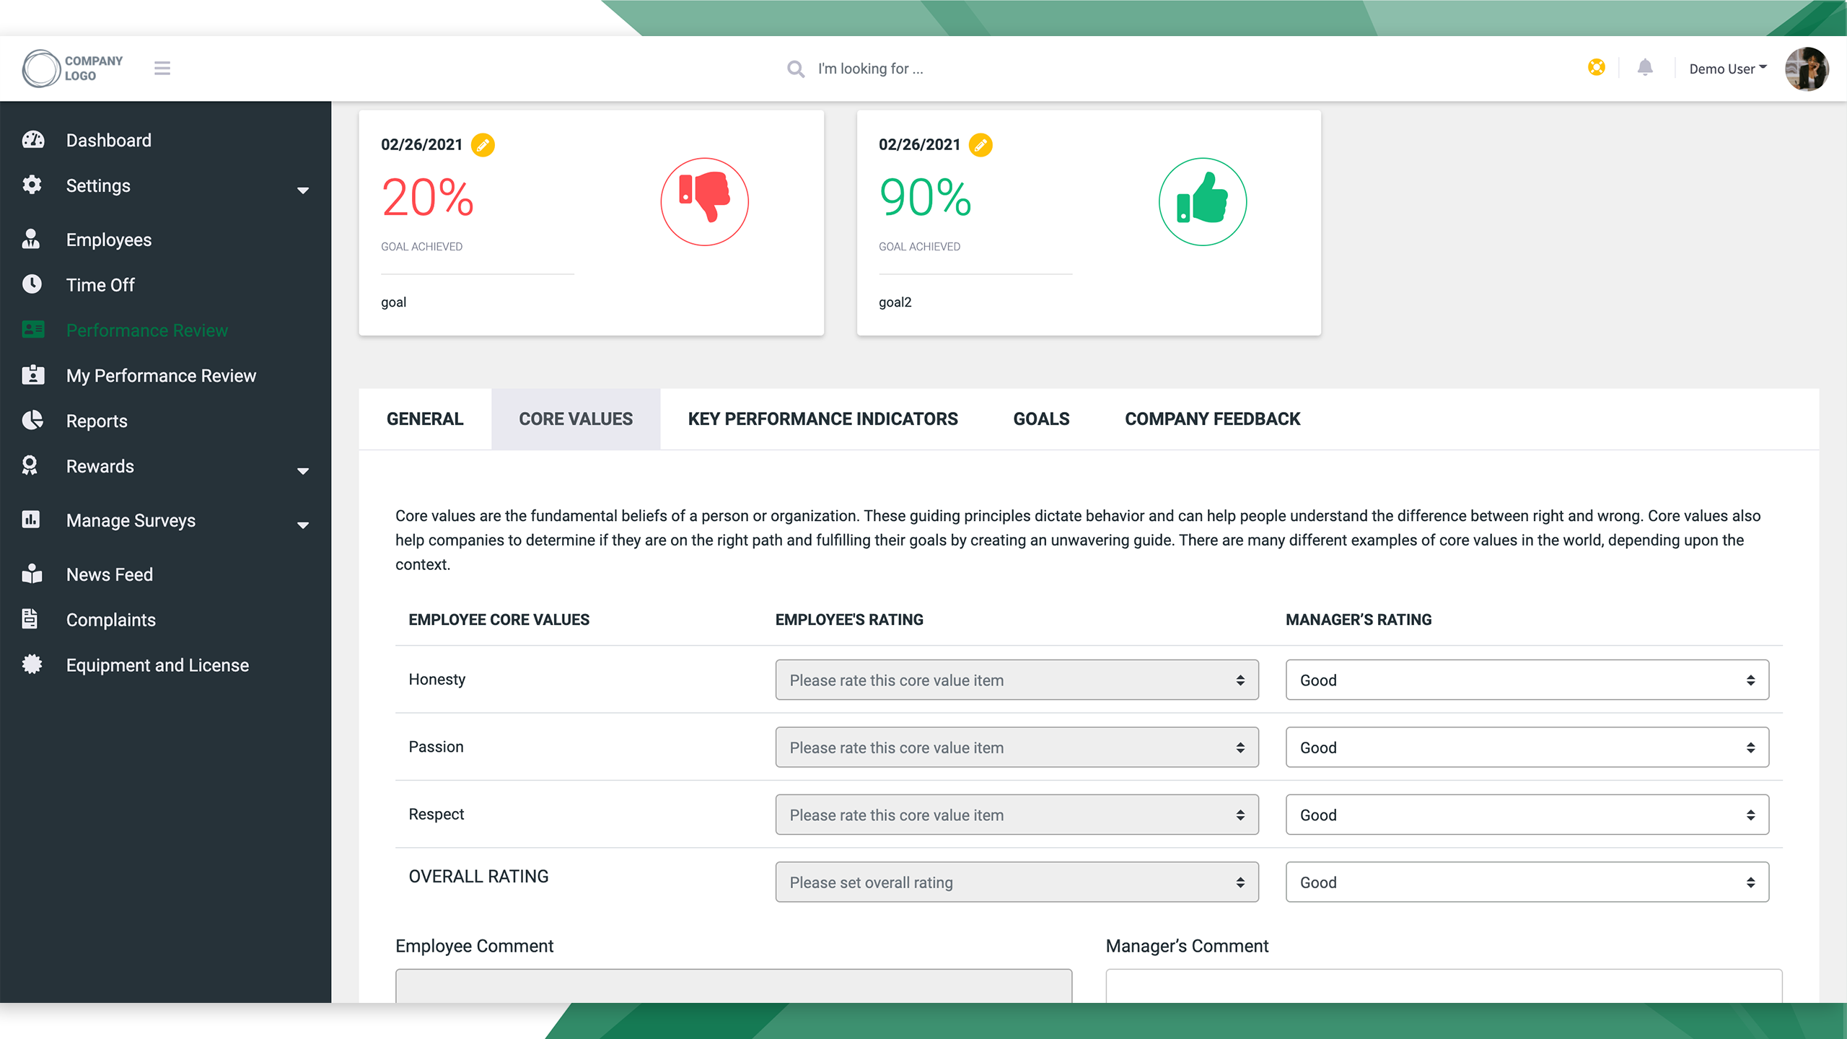Switch to Key Performance Indicators tab
The image size is (1847, 1039).
pos(823,418)
